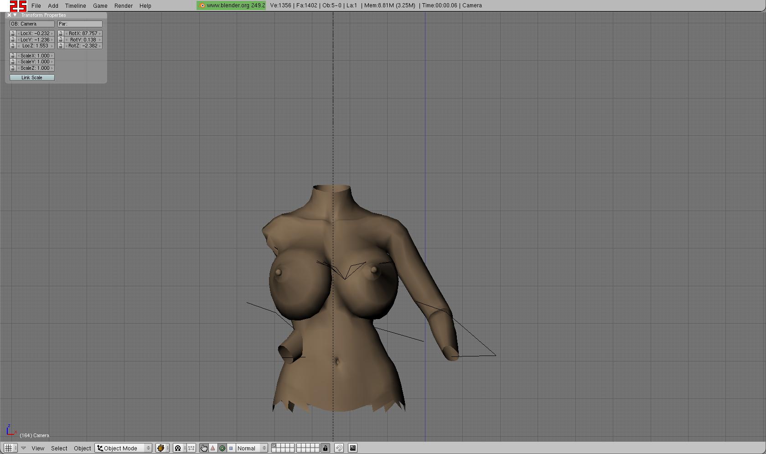
Task: Toggle the hand icon to enable manipulators
Action: pos(204,448)
